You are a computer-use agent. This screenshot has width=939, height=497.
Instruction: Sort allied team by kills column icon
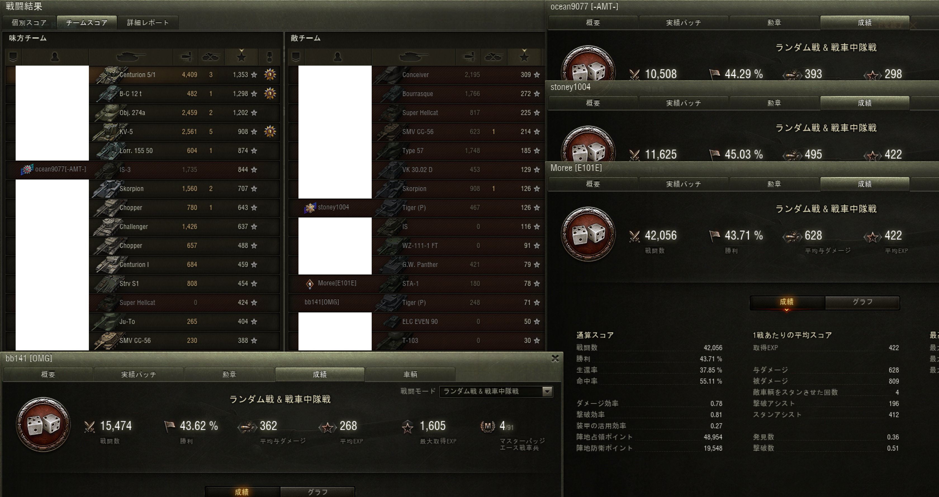click(x=211, y=57)
